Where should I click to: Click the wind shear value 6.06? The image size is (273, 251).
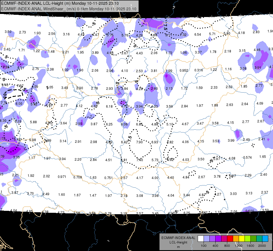[x=124, y=124]
